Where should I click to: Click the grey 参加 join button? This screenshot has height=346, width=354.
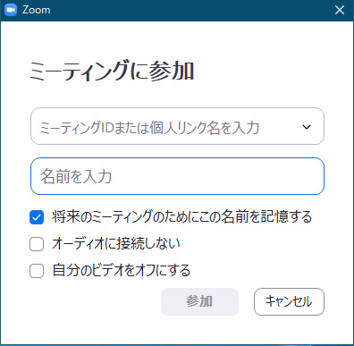pos(199,301)
